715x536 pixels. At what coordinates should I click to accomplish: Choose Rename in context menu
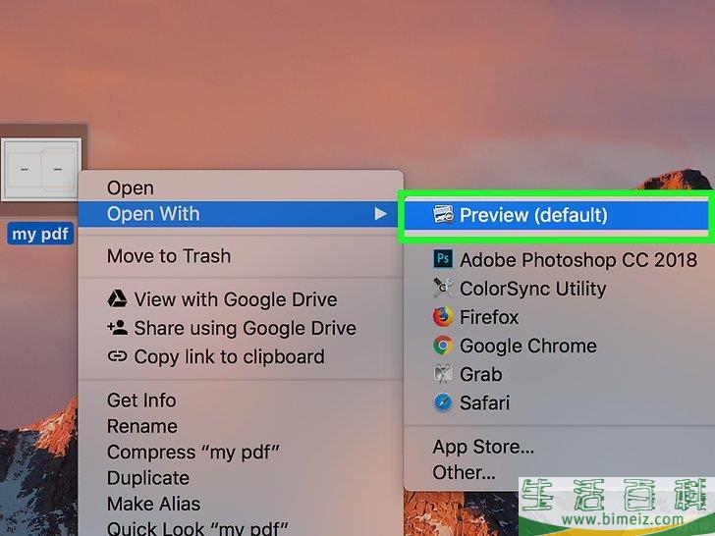point(241,426)
